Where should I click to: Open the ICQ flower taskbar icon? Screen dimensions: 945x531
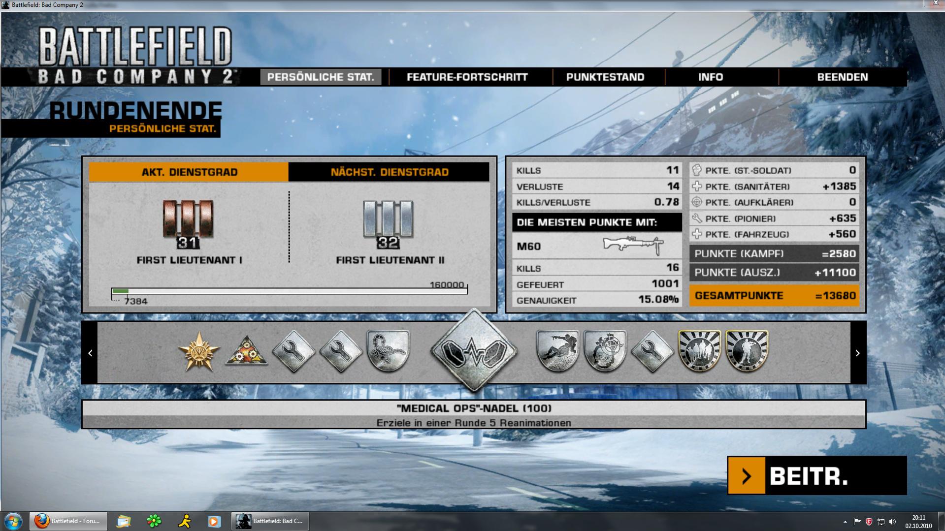click(x=154, y=521)
